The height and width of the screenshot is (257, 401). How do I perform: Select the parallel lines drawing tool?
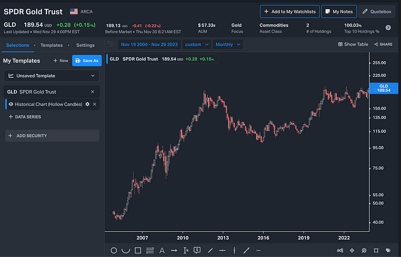tap(150, 250)
